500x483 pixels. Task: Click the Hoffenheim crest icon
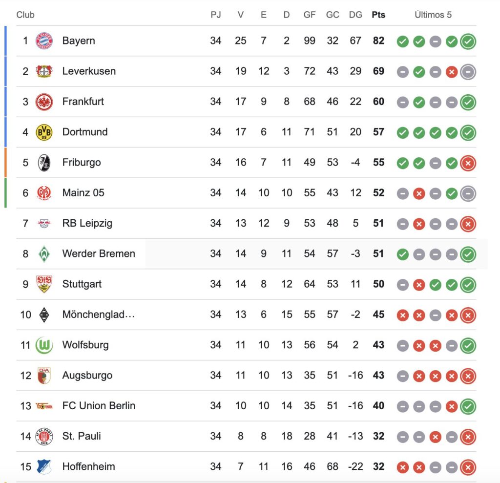tap(44, 467)
